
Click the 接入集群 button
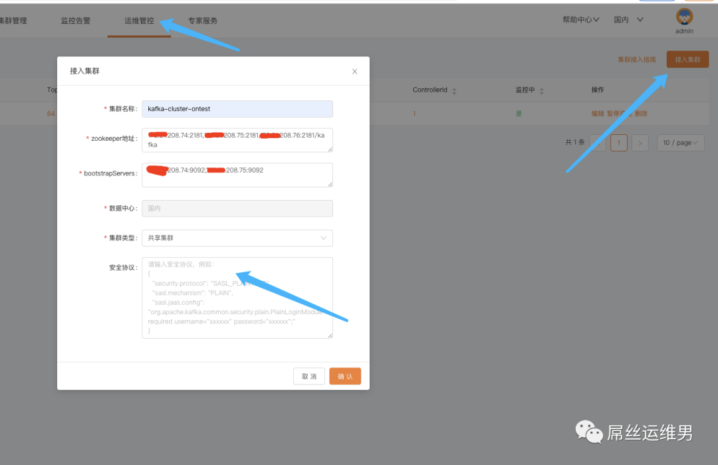687,60
